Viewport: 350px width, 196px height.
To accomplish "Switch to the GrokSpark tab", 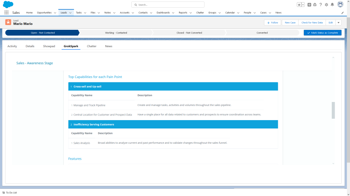I will point(71,46).
